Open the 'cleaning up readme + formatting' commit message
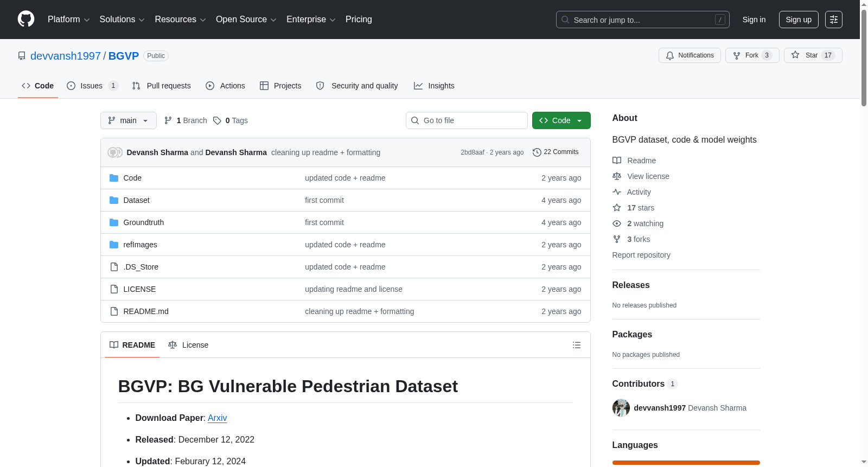The image size is (868, 467). 325,152
